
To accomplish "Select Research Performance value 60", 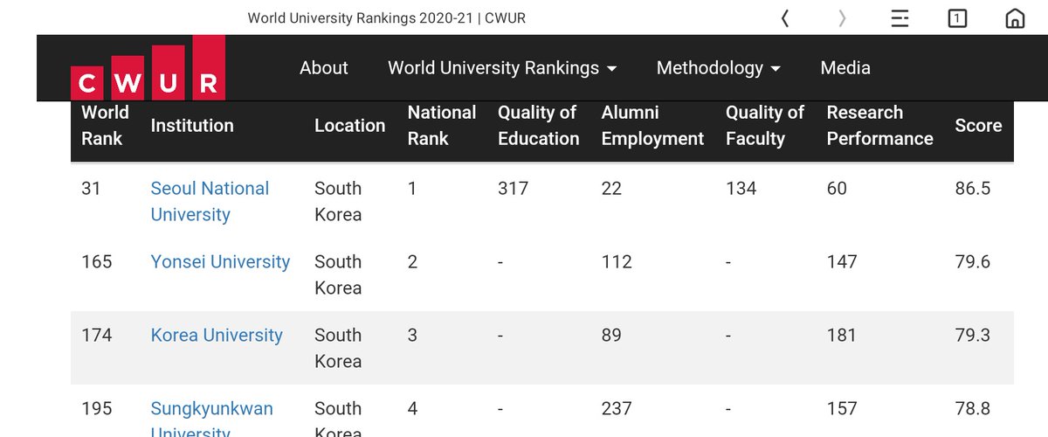I will 837,188.
